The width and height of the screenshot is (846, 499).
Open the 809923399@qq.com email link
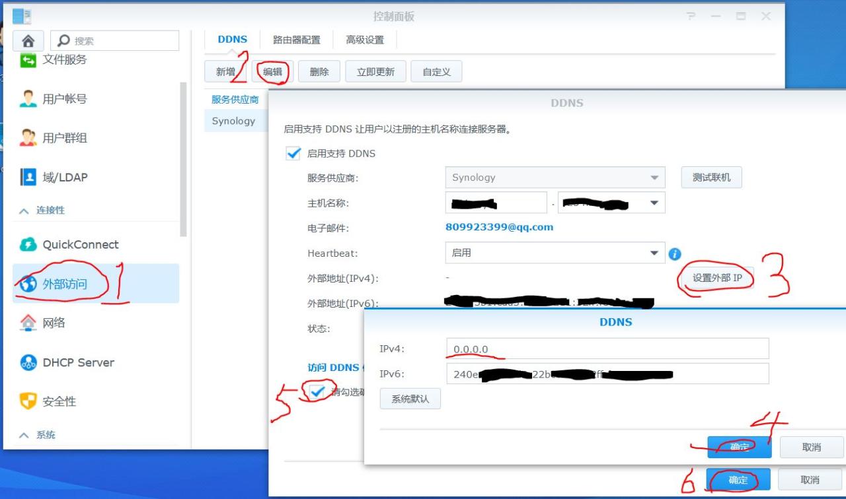pyautogui.click(x=500, y=227)
